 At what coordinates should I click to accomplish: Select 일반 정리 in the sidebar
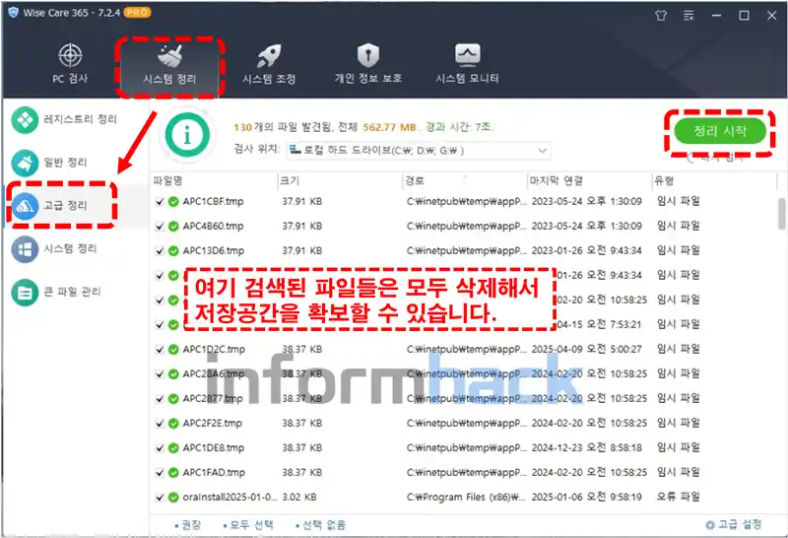click(49, 163)
